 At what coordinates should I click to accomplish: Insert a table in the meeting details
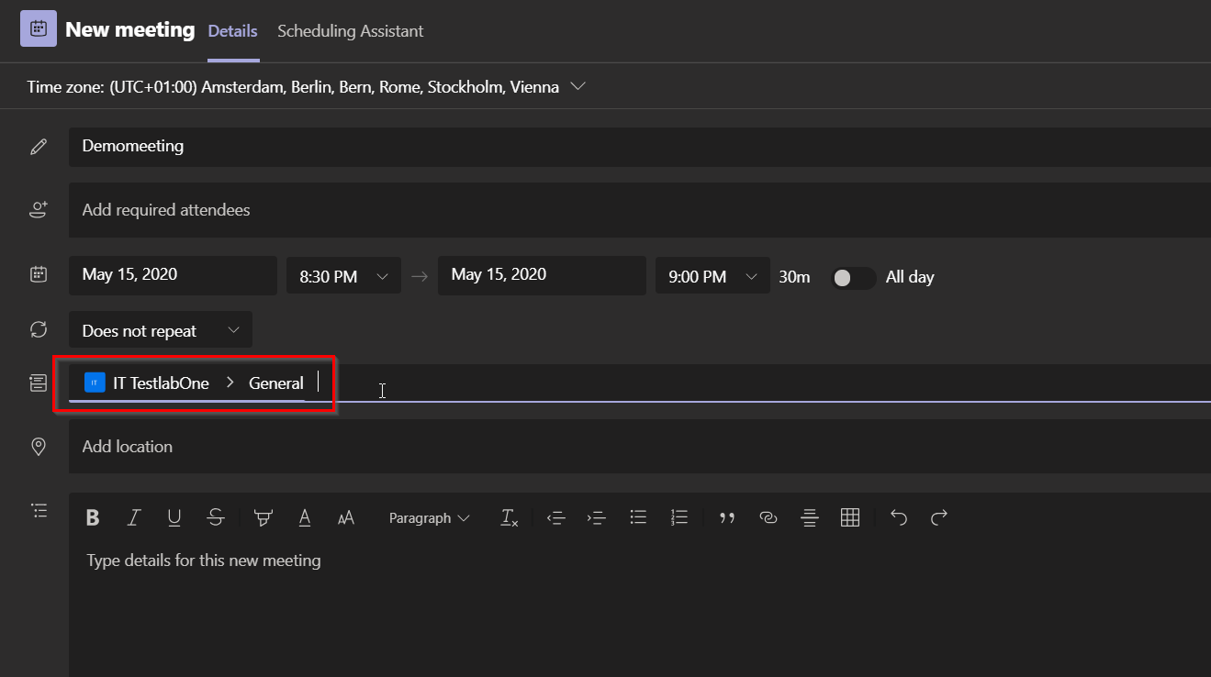tap(850, 518)
